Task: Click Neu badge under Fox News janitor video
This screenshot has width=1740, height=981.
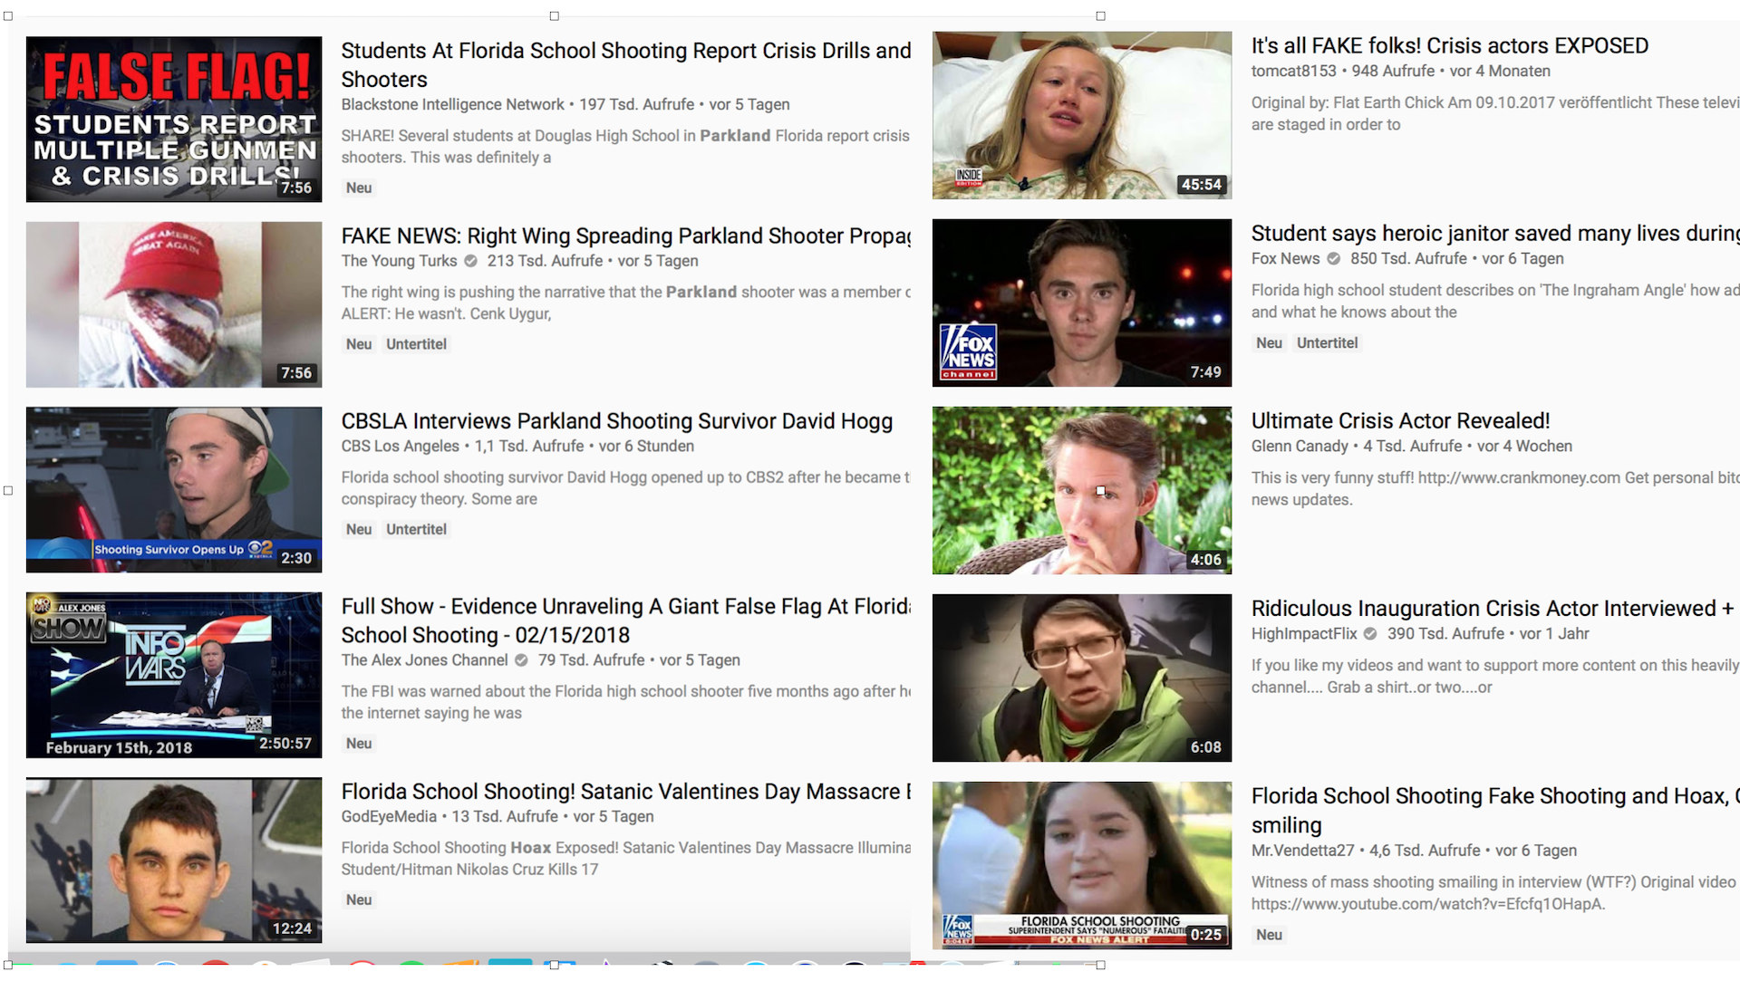Action: pos(1269,343)
